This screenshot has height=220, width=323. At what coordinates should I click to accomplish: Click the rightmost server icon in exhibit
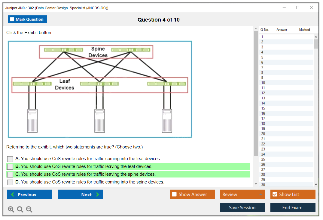167,120
